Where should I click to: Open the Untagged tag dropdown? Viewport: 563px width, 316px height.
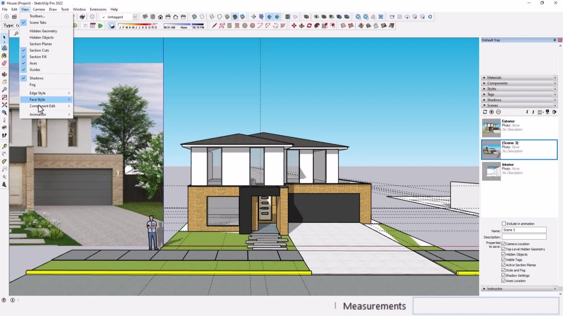[134, 17]
